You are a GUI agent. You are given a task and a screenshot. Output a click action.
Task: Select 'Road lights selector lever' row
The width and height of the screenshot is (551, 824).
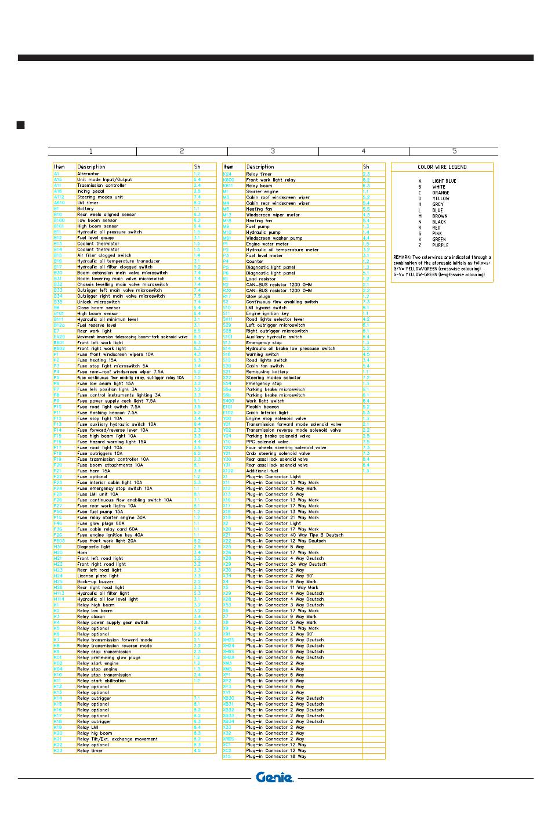click(x=304, y=319)
